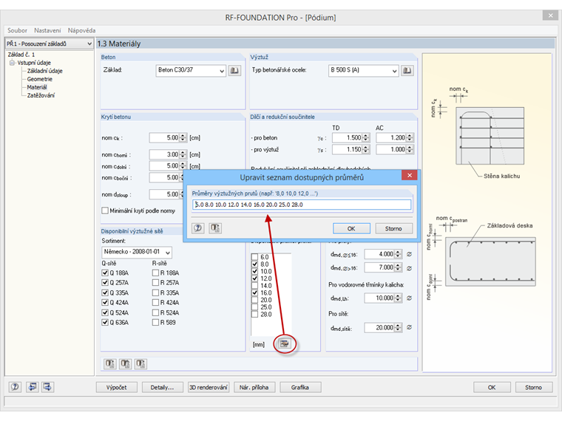Click the reset icon beside dmd,Lh 10.000 value

coord(409,298)
